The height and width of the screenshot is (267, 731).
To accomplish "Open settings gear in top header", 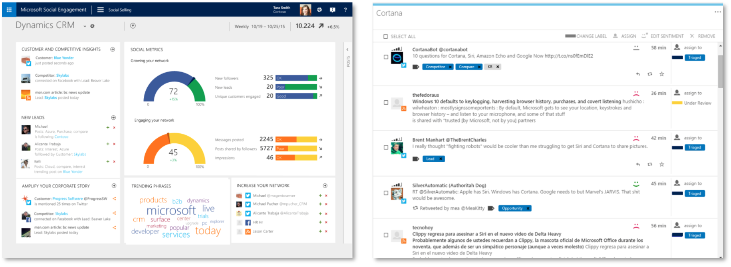I will [320, 10].
